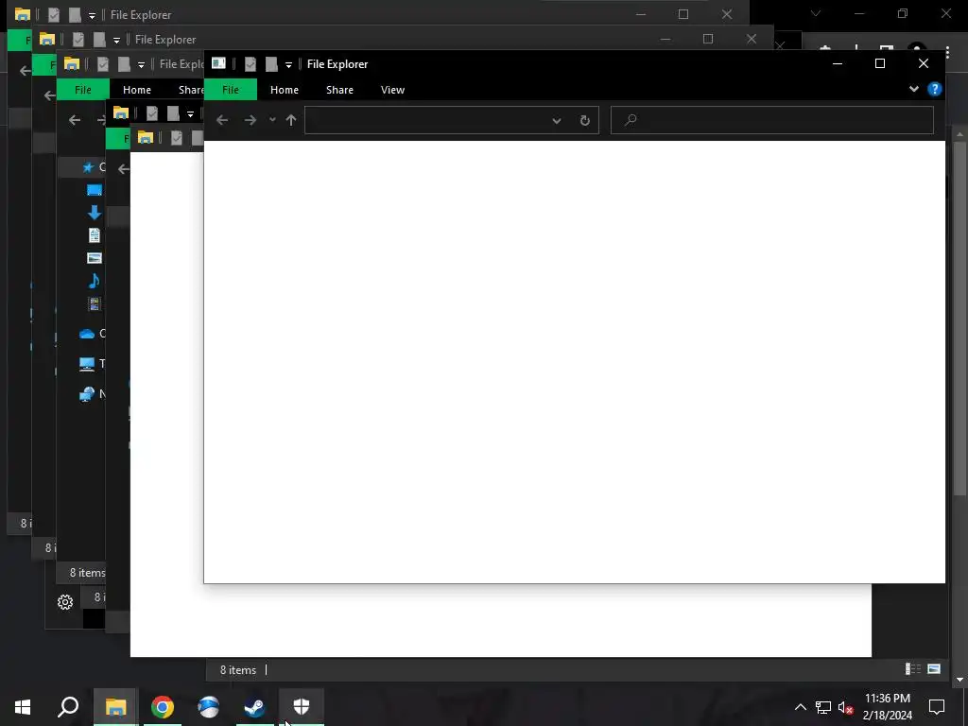This screenshot has height=726, width=968.
Task: Open the Recent locations dropdown next to Forward arrow
Action: point(272,120)
